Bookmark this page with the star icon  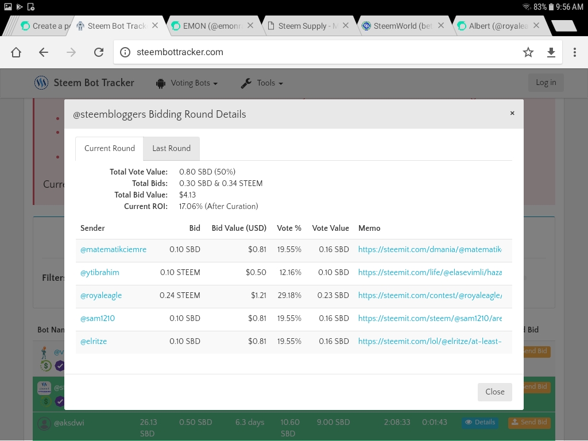pos(528,52)
